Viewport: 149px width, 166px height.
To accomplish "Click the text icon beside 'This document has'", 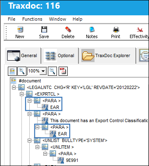I will 45,120.
